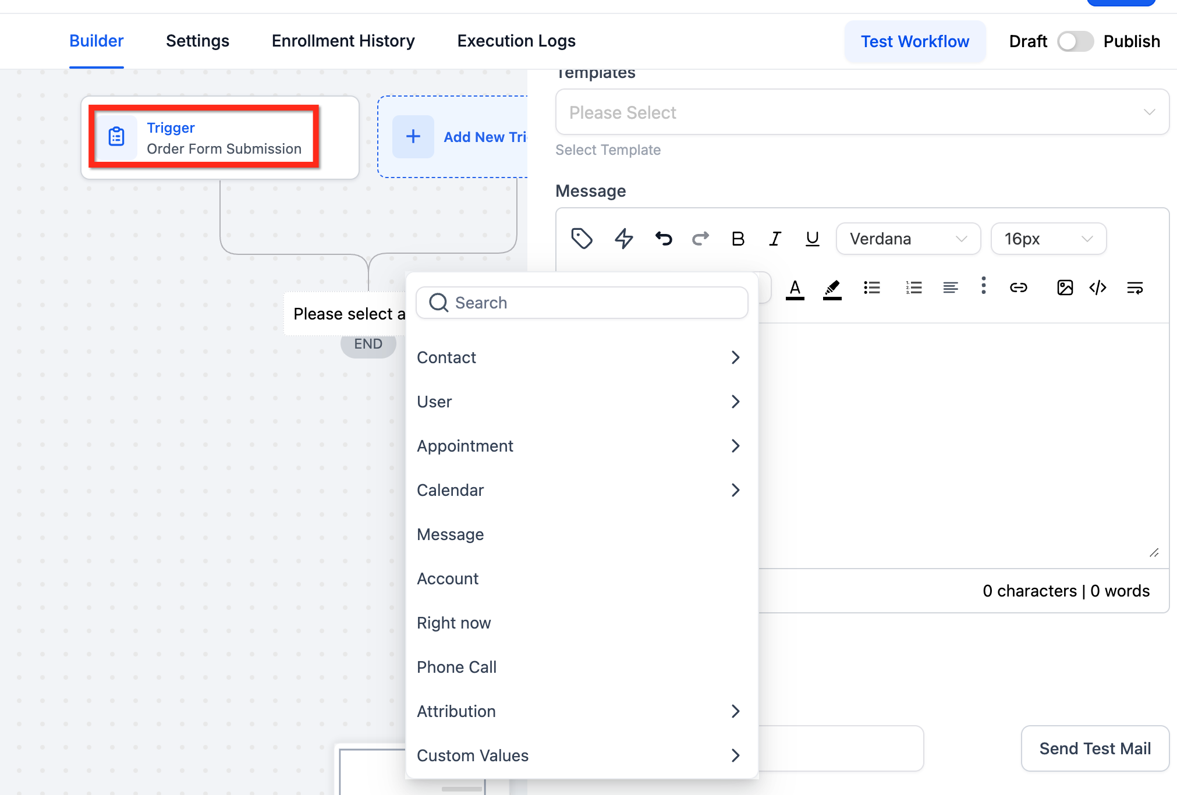Open the source code view icon

[1098, 288]
